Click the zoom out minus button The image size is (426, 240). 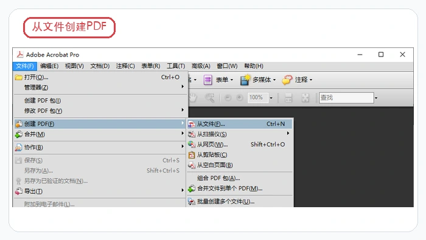pos(228,98)
